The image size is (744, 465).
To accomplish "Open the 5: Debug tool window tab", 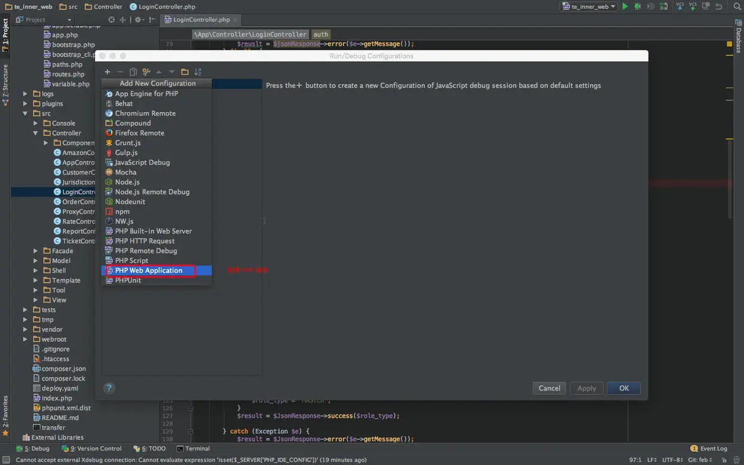I will [33, 448].
